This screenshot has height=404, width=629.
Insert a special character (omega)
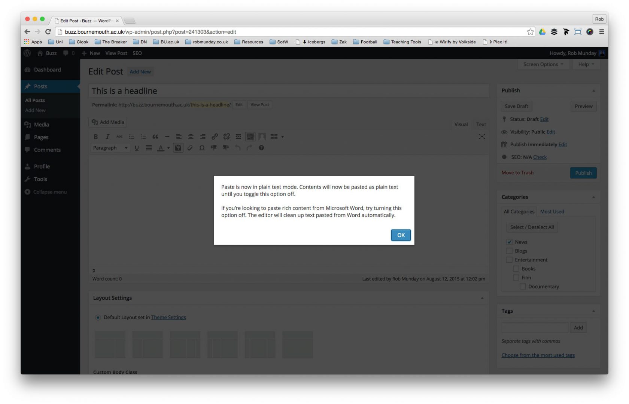[202, 148]
